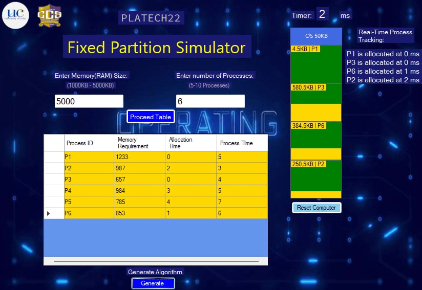Select the Process ID column header
The image size is (422, 290).
point(89,143)
